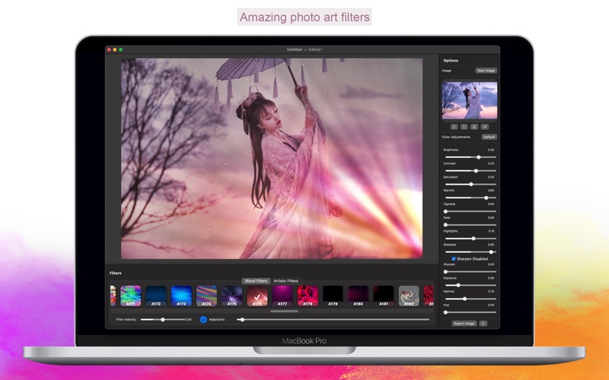Click the Color Adjustments label

(x=456, y=137)
